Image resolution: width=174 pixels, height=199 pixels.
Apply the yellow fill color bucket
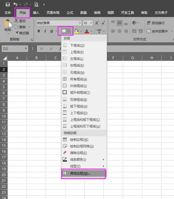pyautogui.click(x=76, y=31)
